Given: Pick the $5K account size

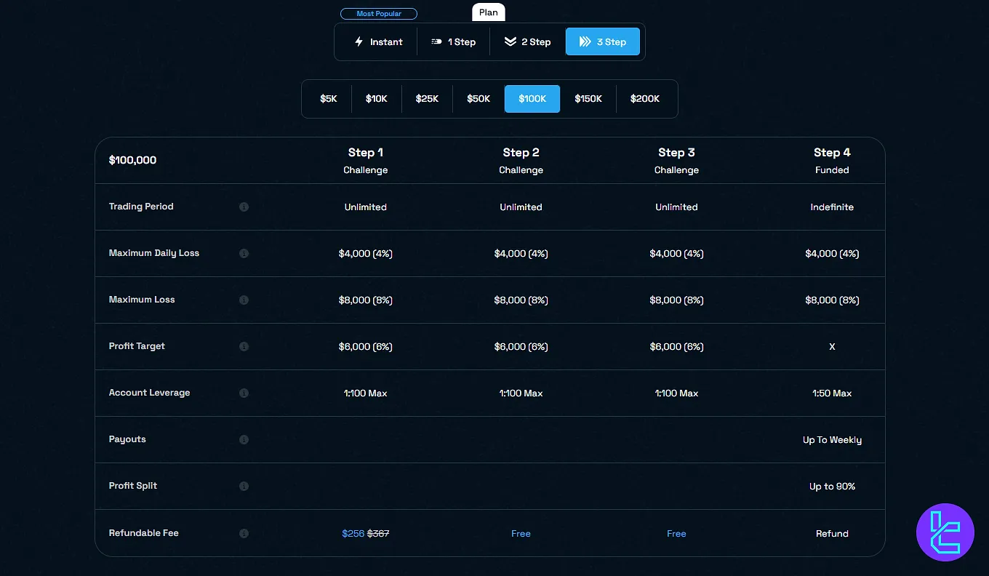Looking at the screenshot, I should 329,99.
